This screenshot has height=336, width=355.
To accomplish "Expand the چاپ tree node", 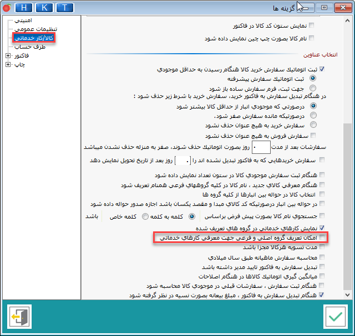I will pos(8,65).
